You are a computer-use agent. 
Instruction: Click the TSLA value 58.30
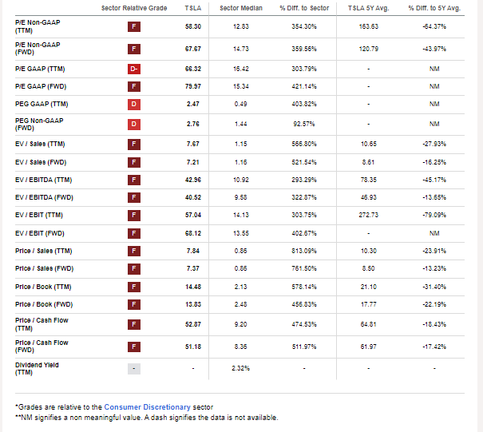(193, 27)
